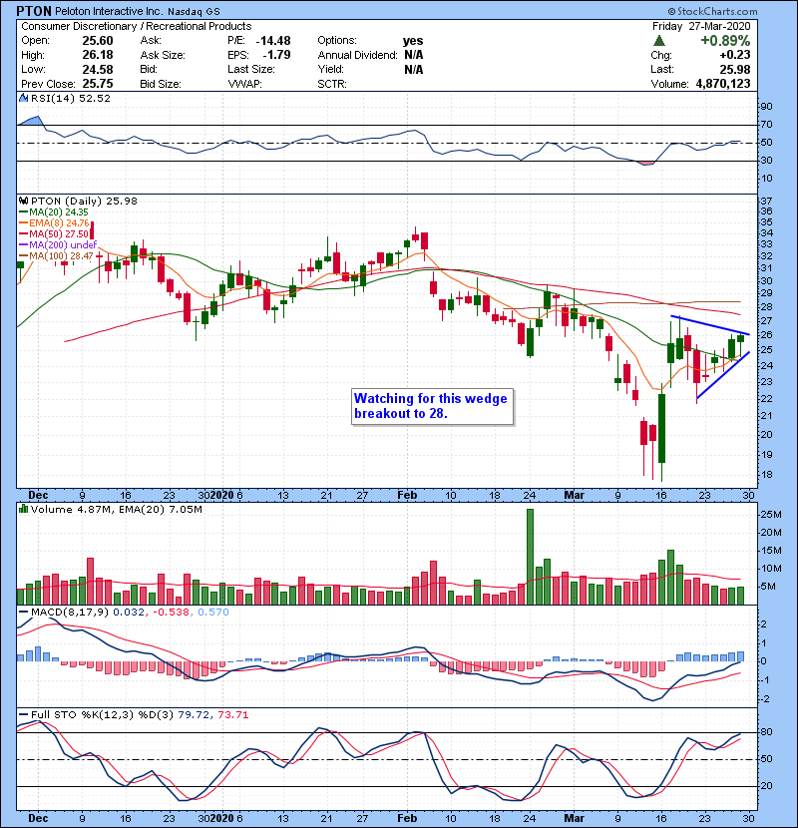Image resolution: width=798 pixels, height=828 pixels.
Task: Click the stochastic %D value 73.71
Action: pyautogui.click(x=232, y=715)
